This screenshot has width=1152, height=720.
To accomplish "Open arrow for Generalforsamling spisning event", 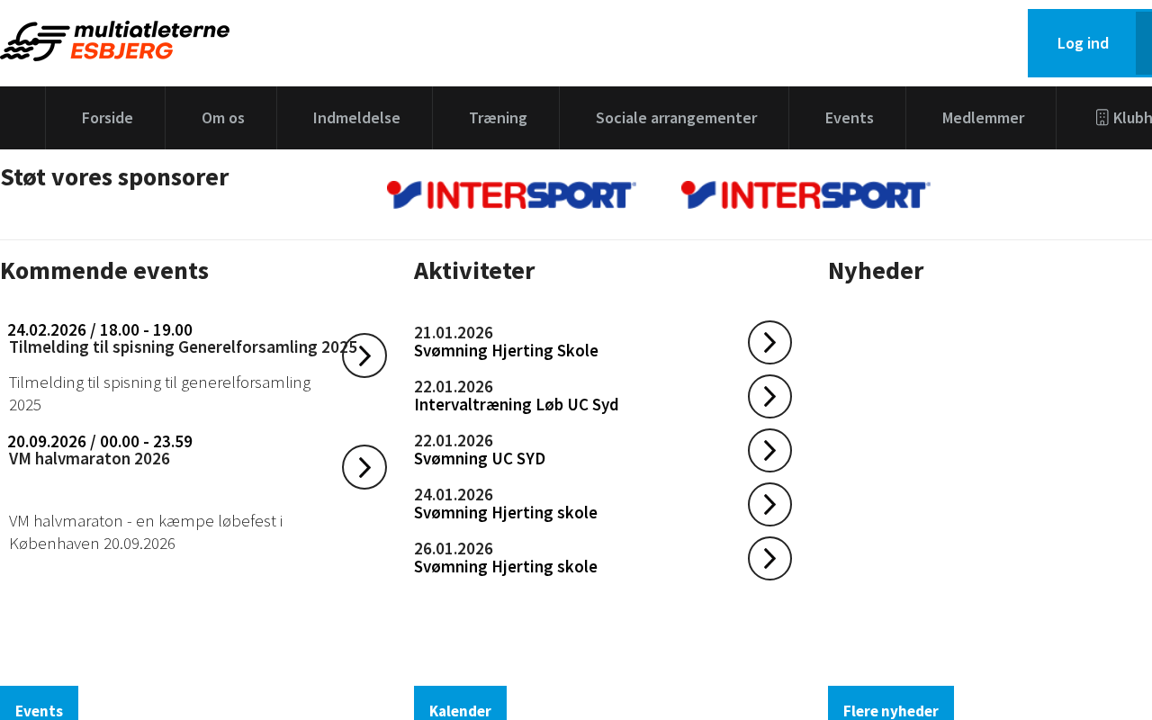I will point(364,355).
